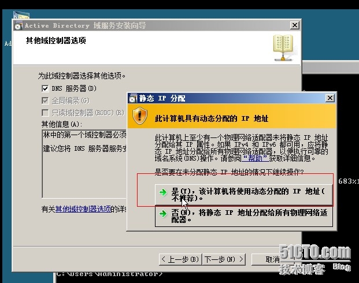The height and width of the screenshot is (283, 359).
Task: Close the Active Directory wizard window
Action: [x=295, y=25]
